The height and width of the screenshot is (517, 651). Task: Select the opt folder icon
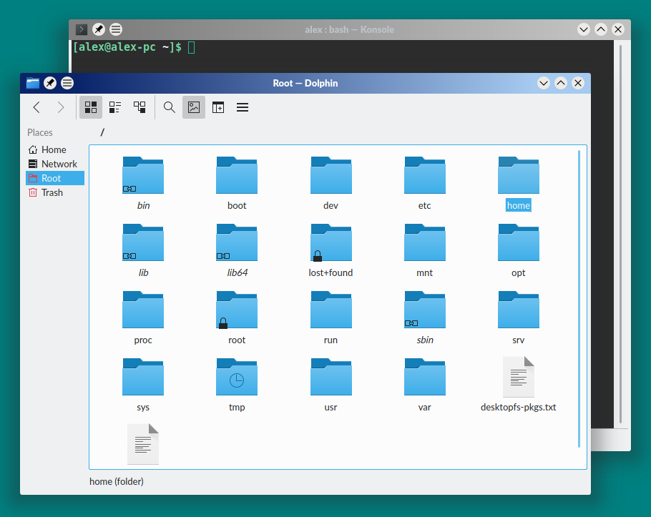click(519, 242)
